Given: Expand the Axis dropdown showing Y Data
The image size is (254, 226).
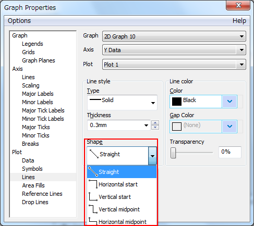Looking at the screenshot, I should pos(174,50).
